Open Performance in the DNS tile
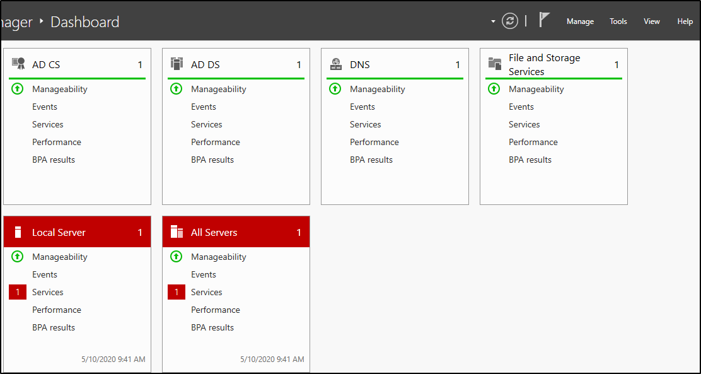The height and width of the screenshot is (374, 701). [x=374, y=143]
